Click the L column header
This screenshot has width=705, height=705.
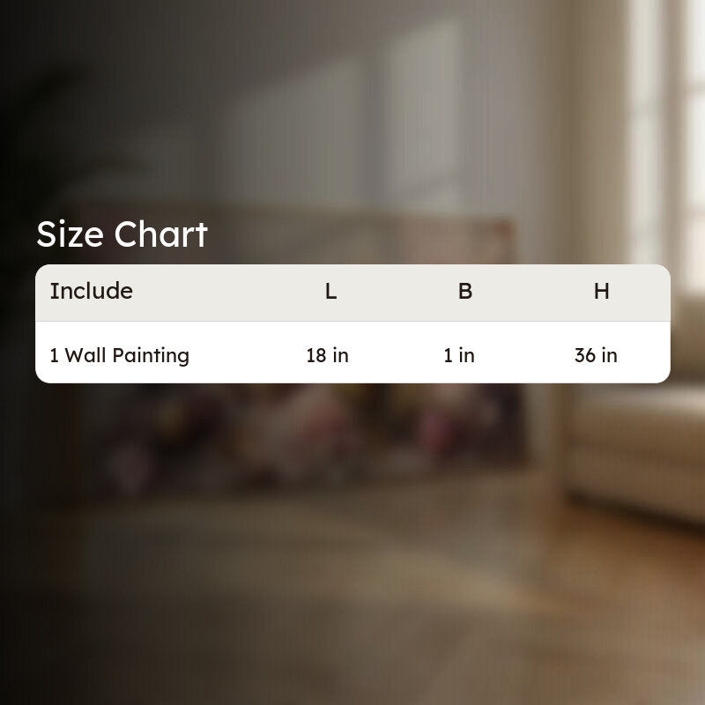pyautogui.click(x=330, y=292)
